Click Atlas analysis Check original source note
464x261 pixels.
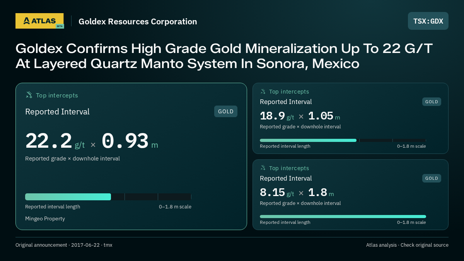click(407, 245)
